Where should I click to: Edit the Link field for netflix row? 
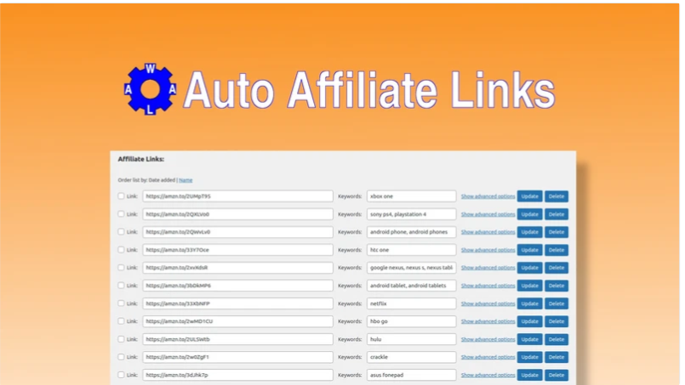(x=237, y=303)
